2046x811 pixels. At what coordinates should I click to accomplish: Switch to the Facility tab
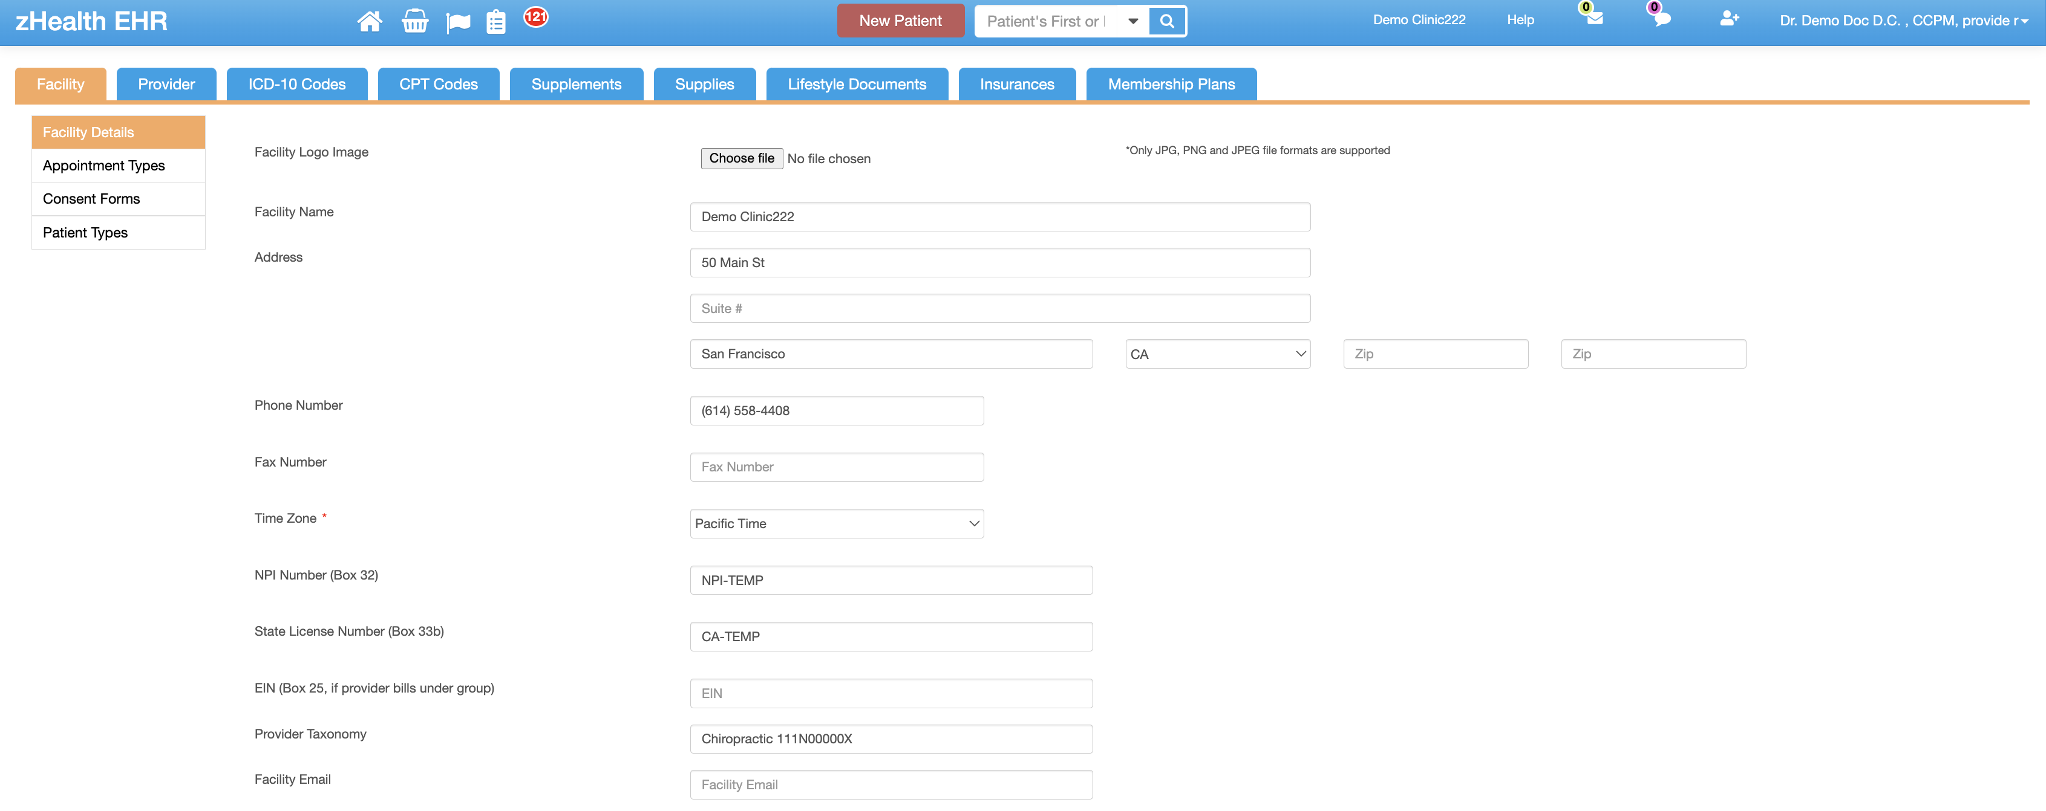60,84
